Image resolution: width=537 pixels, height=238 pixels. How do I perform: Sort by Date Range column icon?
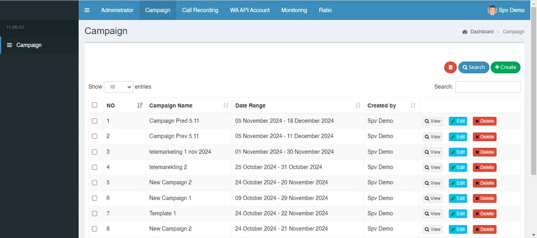click(358, 106)
